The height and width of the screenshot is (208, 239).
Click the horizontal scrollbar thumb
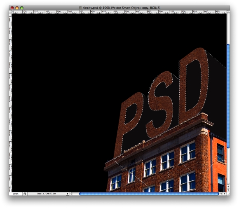[x=149, y=194]
